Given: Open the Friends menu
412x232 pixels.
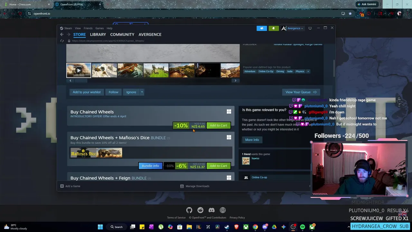Looking at the screenshot, I should (x=88, y=28).
